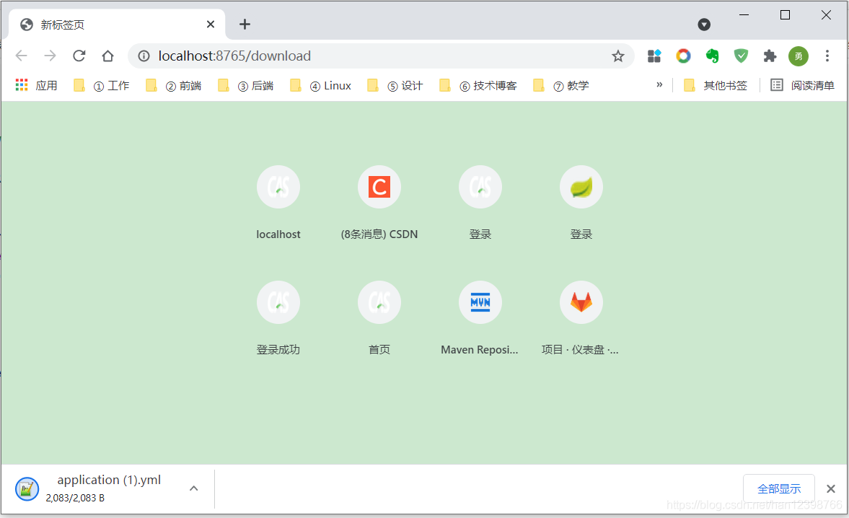
Task: Open the 其他书签 folder
Action: click(x=716, y=86)
